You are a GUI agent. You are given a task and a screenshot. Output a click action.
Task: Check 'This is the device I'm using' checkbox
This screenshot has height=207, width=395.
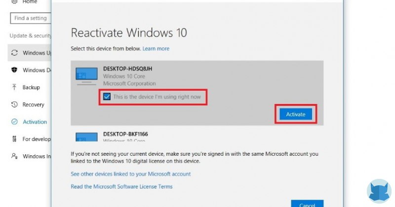107,97
